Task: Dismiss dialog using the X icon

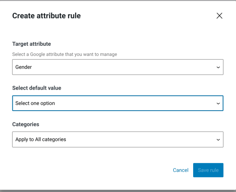Action: pos(219,16)
